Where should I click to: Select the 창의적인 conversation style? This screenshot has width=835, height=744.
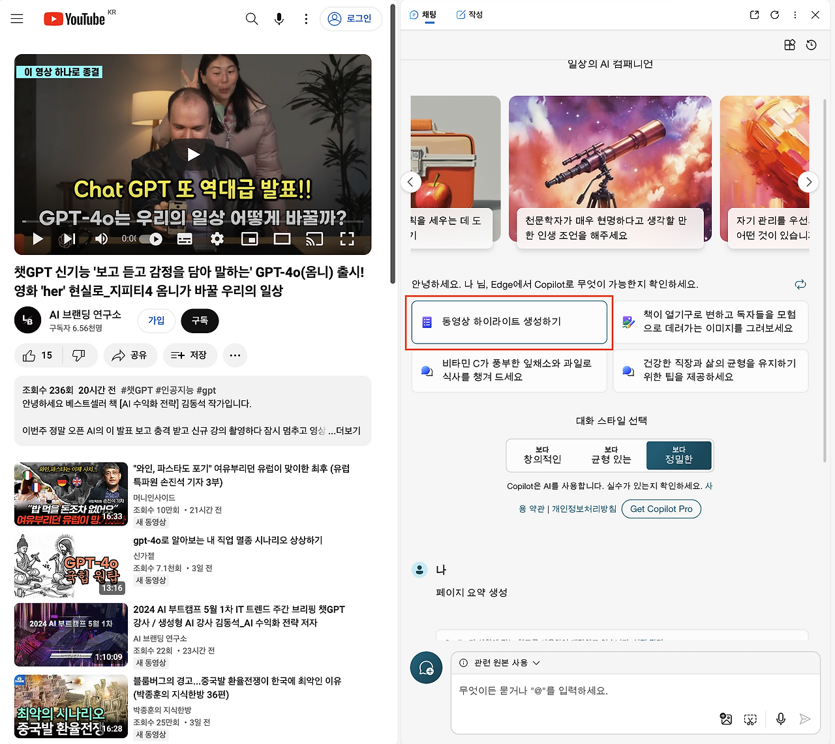pos(542,455)
